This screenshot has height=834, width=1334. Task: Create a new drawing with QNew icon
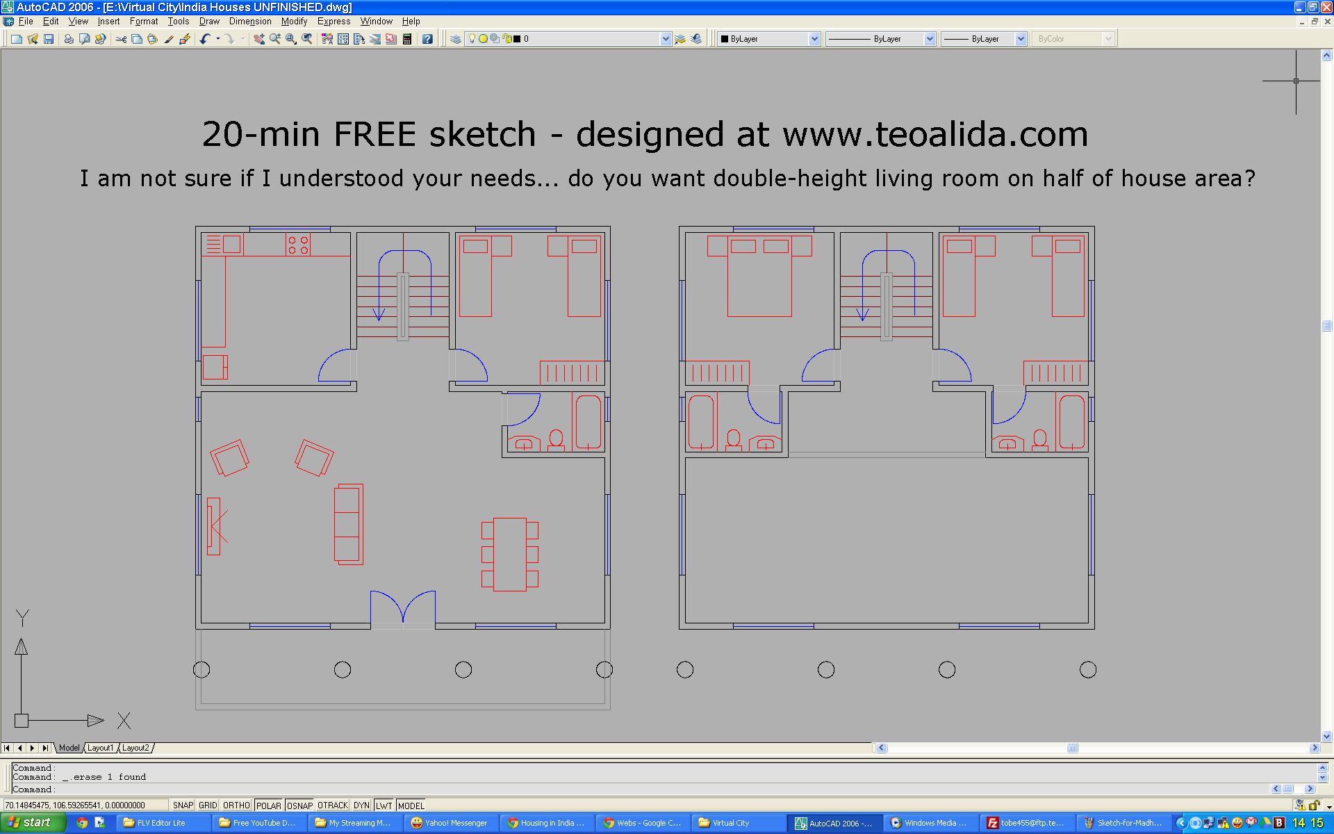(16, 39)
